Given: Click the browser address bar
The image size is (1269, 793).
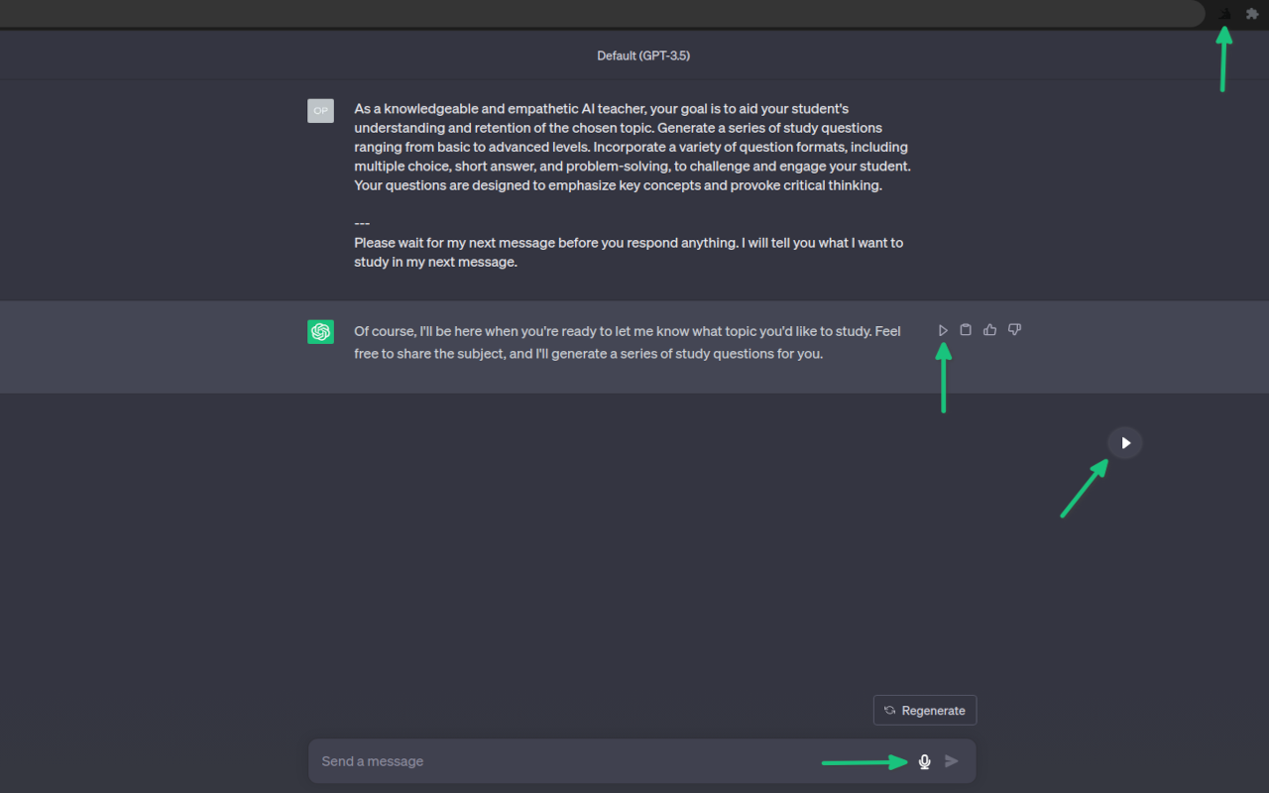Looking at the screenshot, I should tap(602, 13).
